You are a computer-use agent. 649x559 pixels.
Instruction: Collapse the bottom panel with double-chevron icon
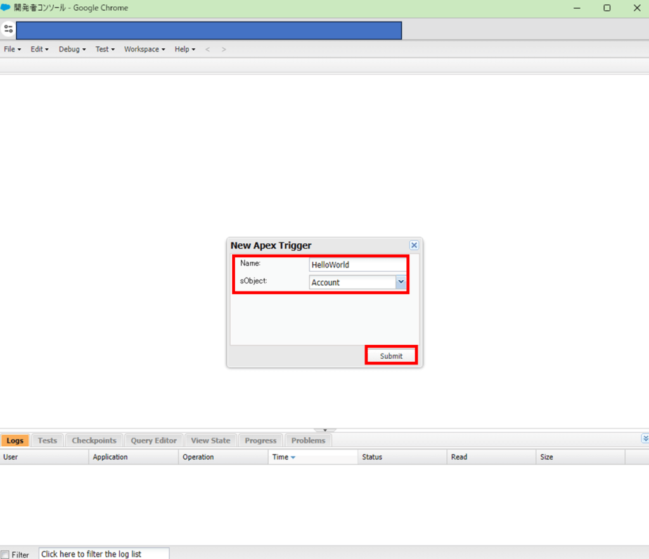click(645, 439)
